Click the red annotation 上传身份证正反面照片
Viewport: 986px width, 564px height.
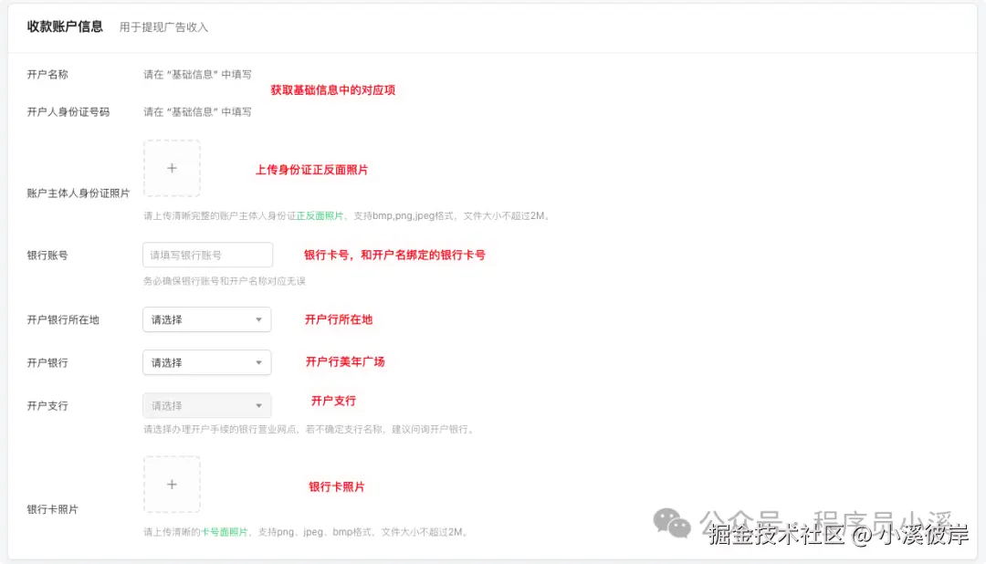(312, 171)
